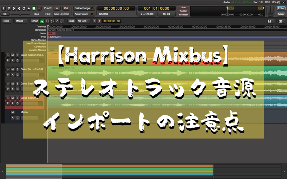Screen dimensions: 287x179
Task: Mute the Globe Se...r-3%R-R track
Action: click(13, 69)
